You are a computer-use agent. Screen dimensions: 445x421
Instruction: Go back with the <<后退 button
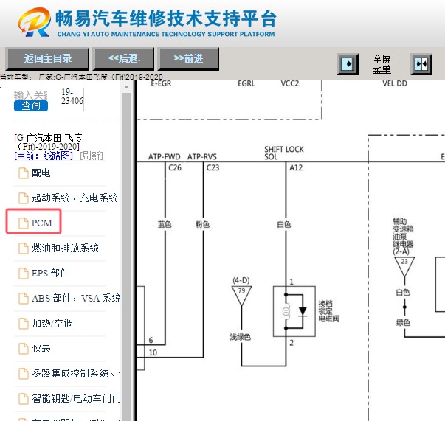(x=124, y=59)
